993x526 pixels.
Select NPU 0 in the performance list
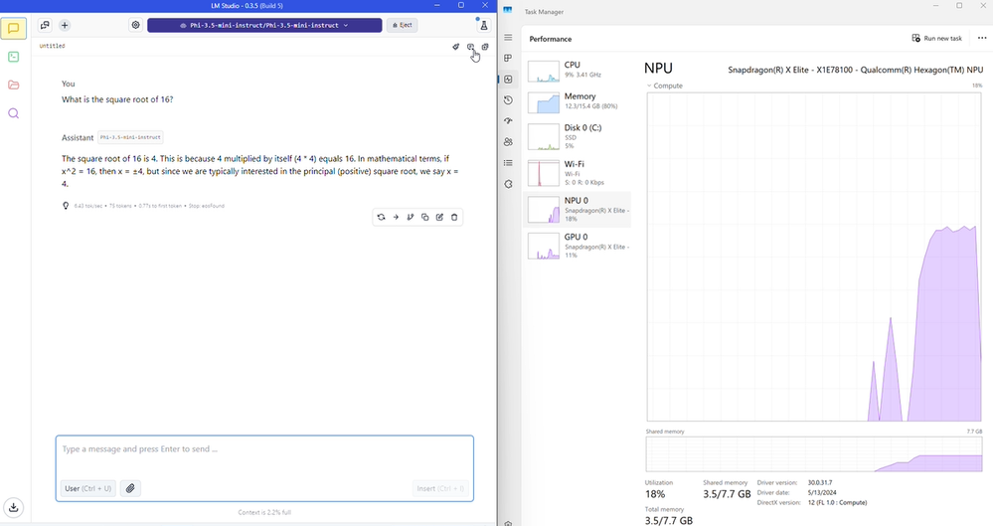[x=577, y=209]
